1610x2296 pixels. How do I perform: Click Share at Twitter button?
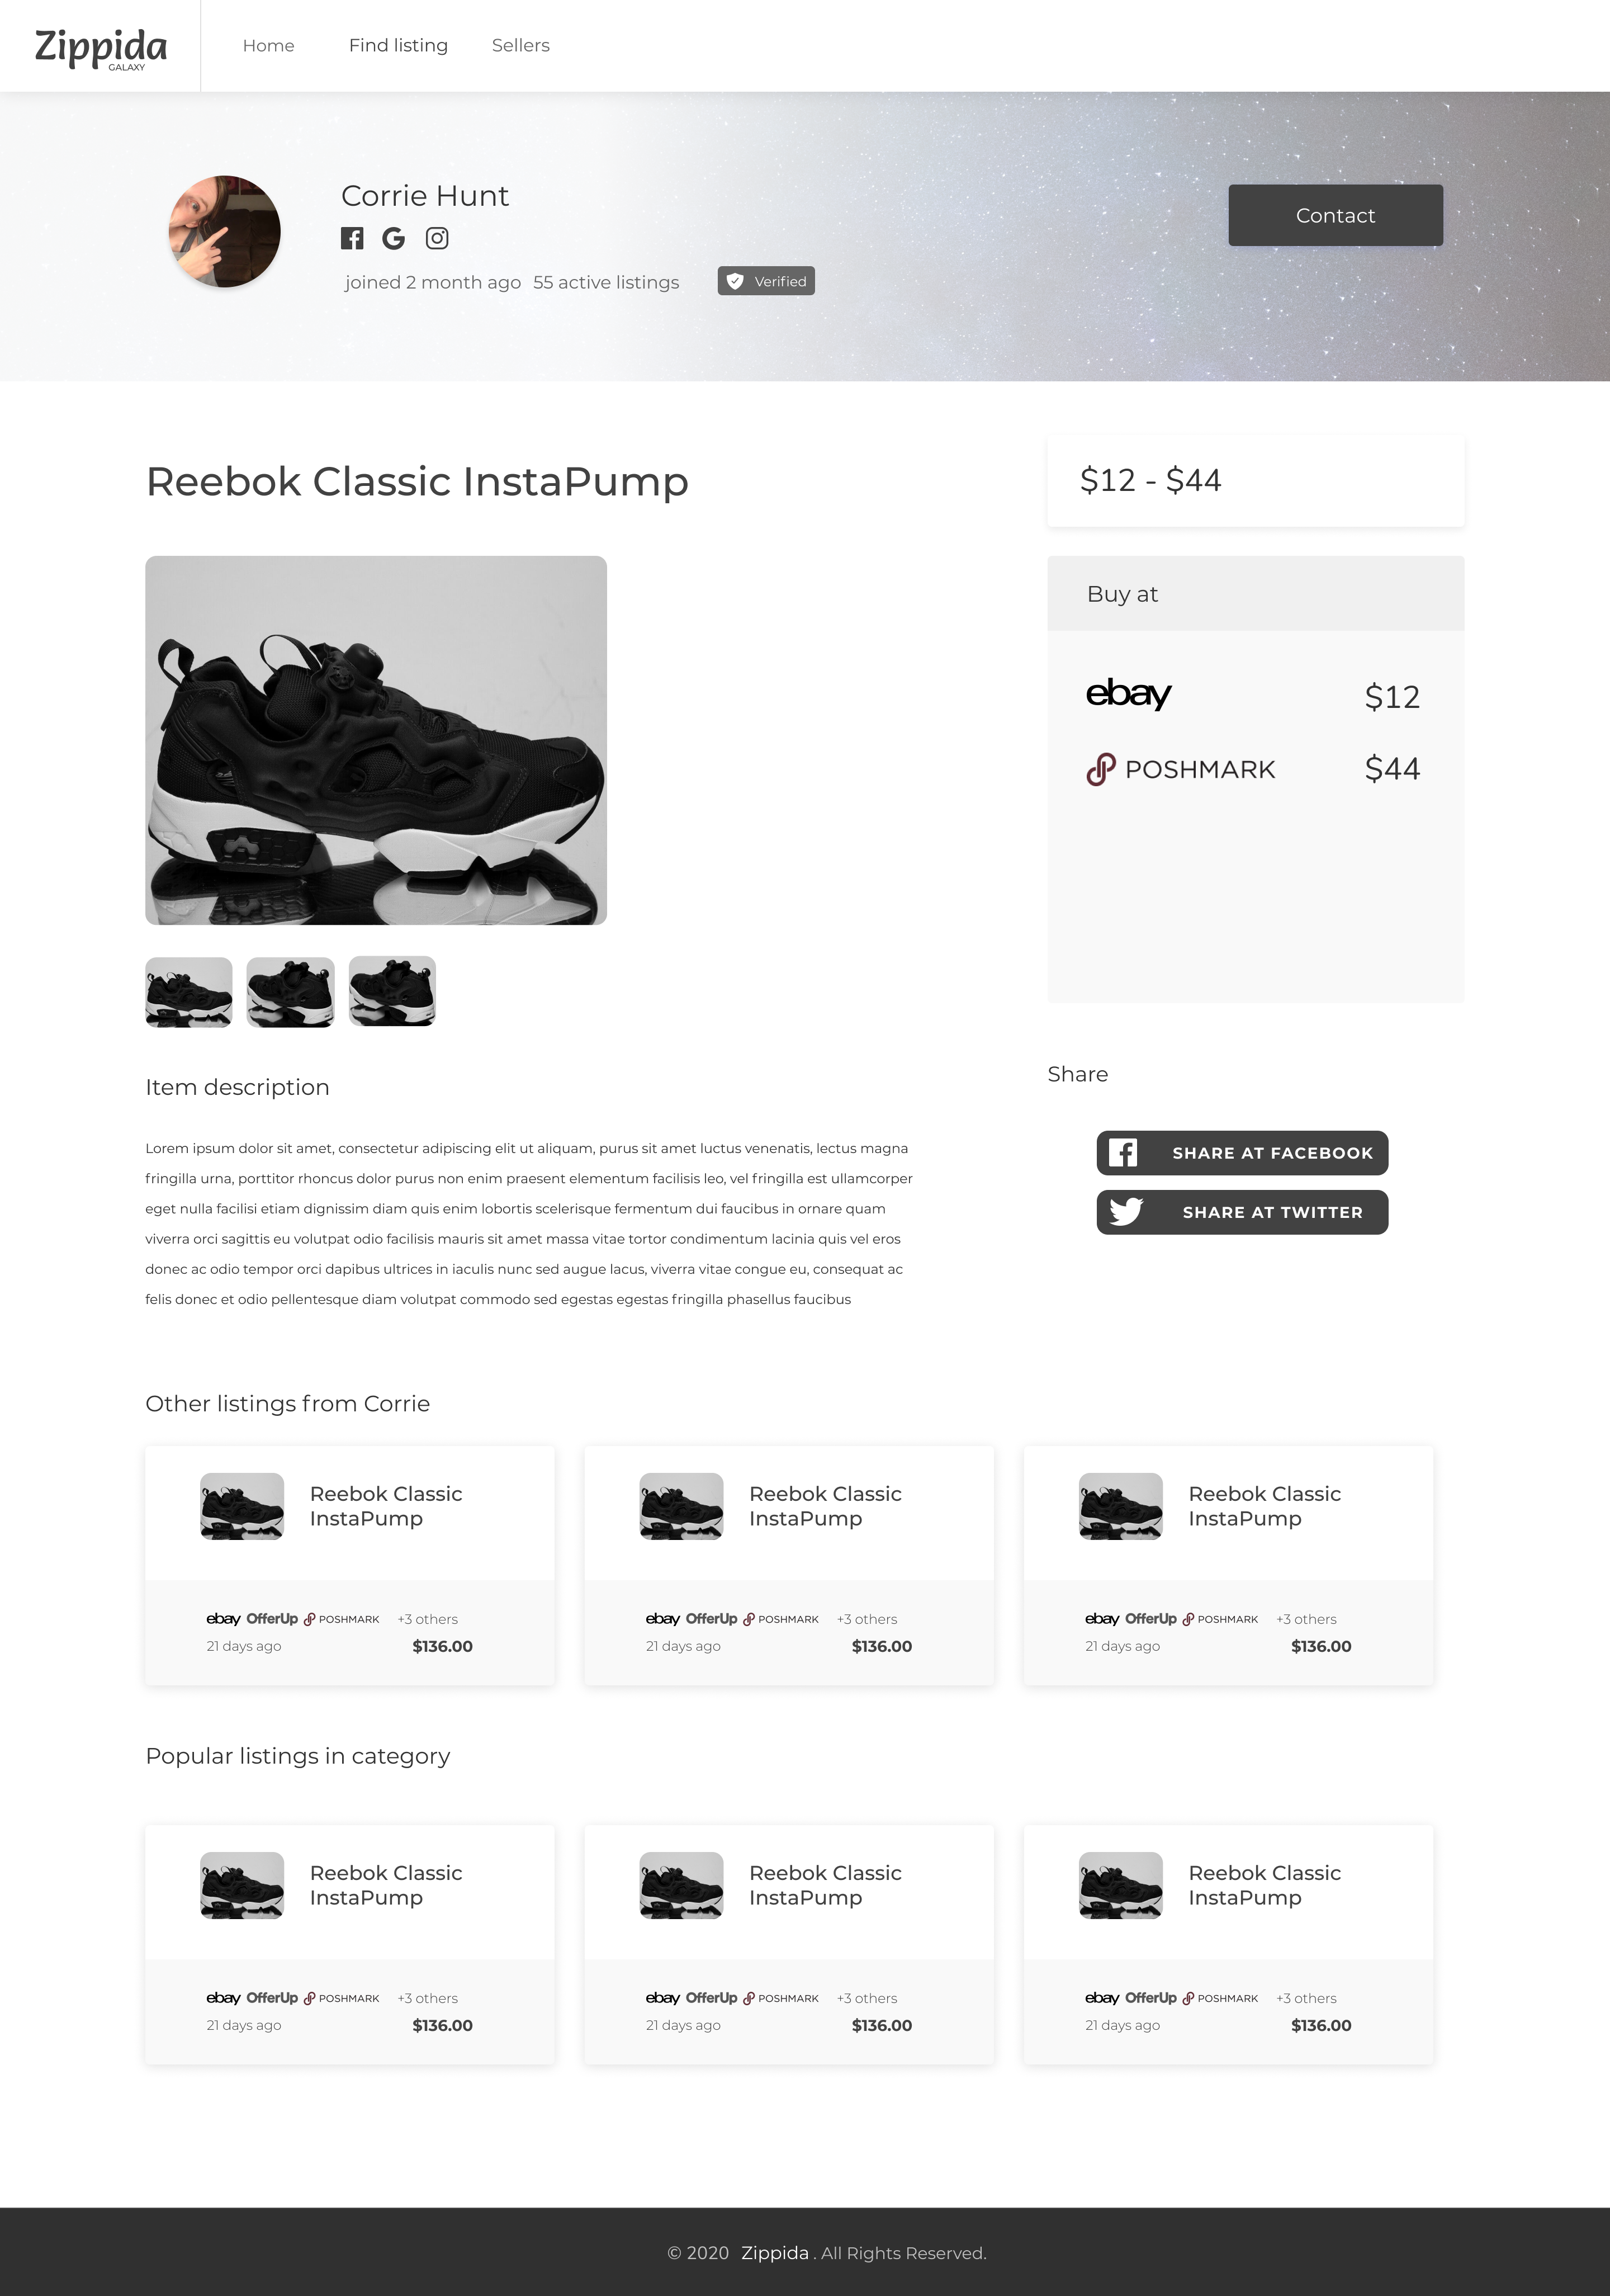click(1242, 1212)
